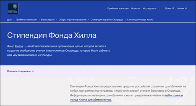The height and width of the screenshot is (106, 196).
Task: Open the веб-странице Фонда Хилла для абитуриентов link
Action: (x=126, y=98)
